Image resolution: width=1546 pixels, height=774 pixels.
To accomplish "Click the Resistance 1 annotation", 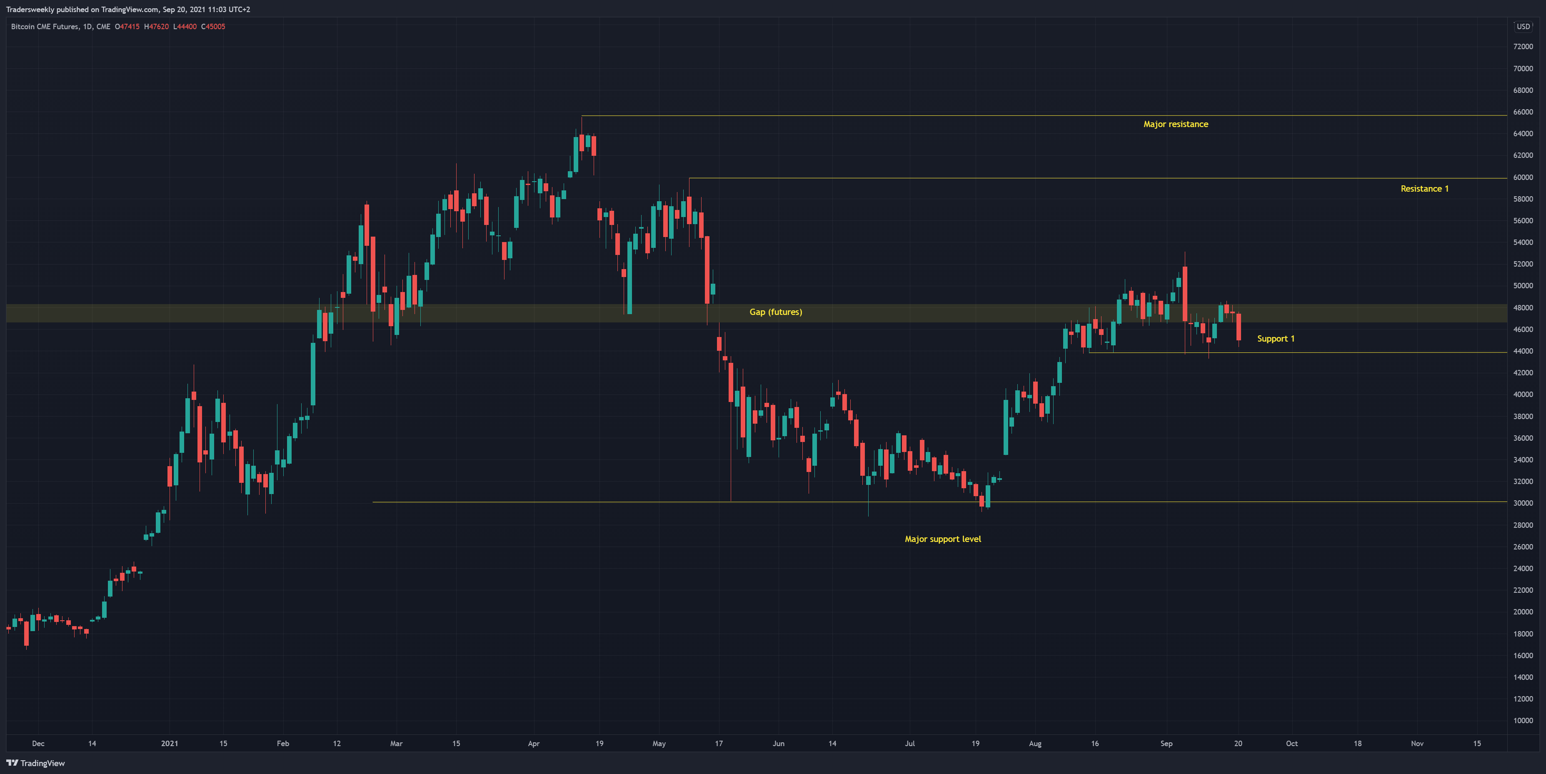I will [x=1424, y=189].
